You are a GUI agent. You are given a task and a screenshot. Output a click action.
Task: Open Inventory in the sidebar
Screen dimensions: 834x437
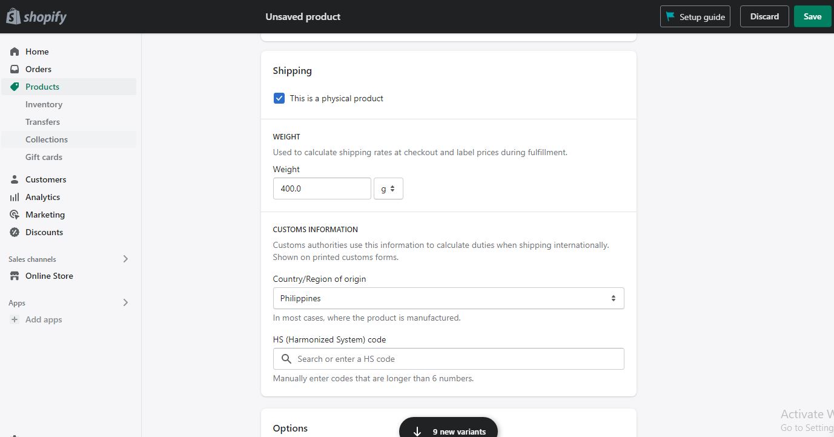click(x=44, y=104)
